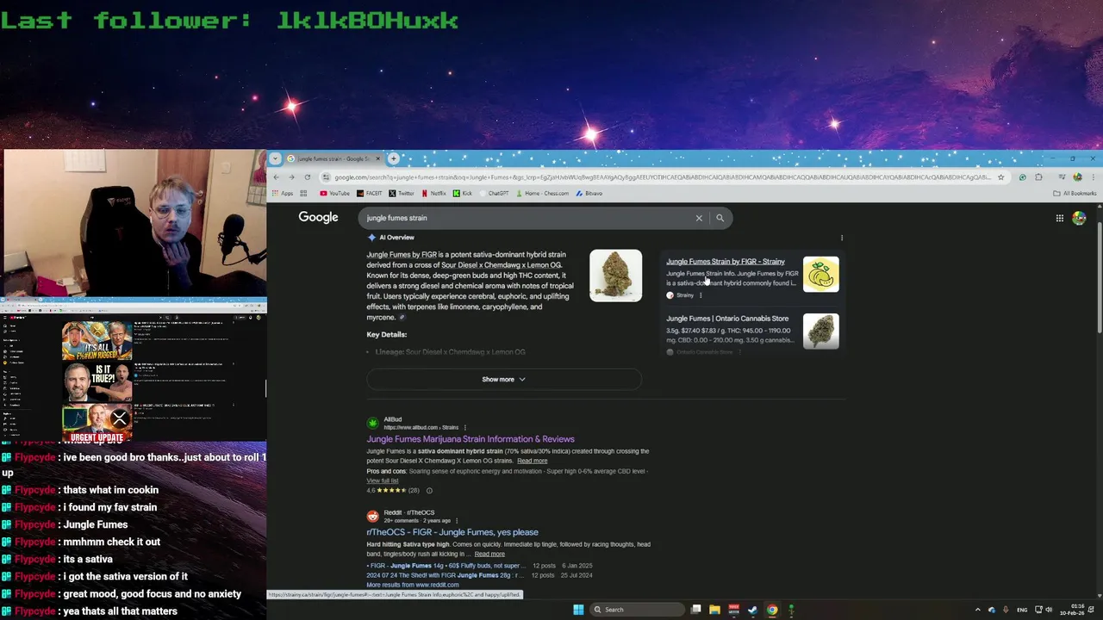Open the Chrome extensions puzzle icon

point(1038,177)
